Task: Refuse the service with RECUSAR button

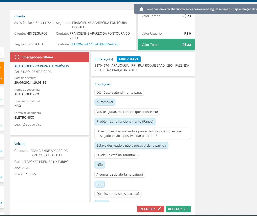Action: tap(151, 209)
